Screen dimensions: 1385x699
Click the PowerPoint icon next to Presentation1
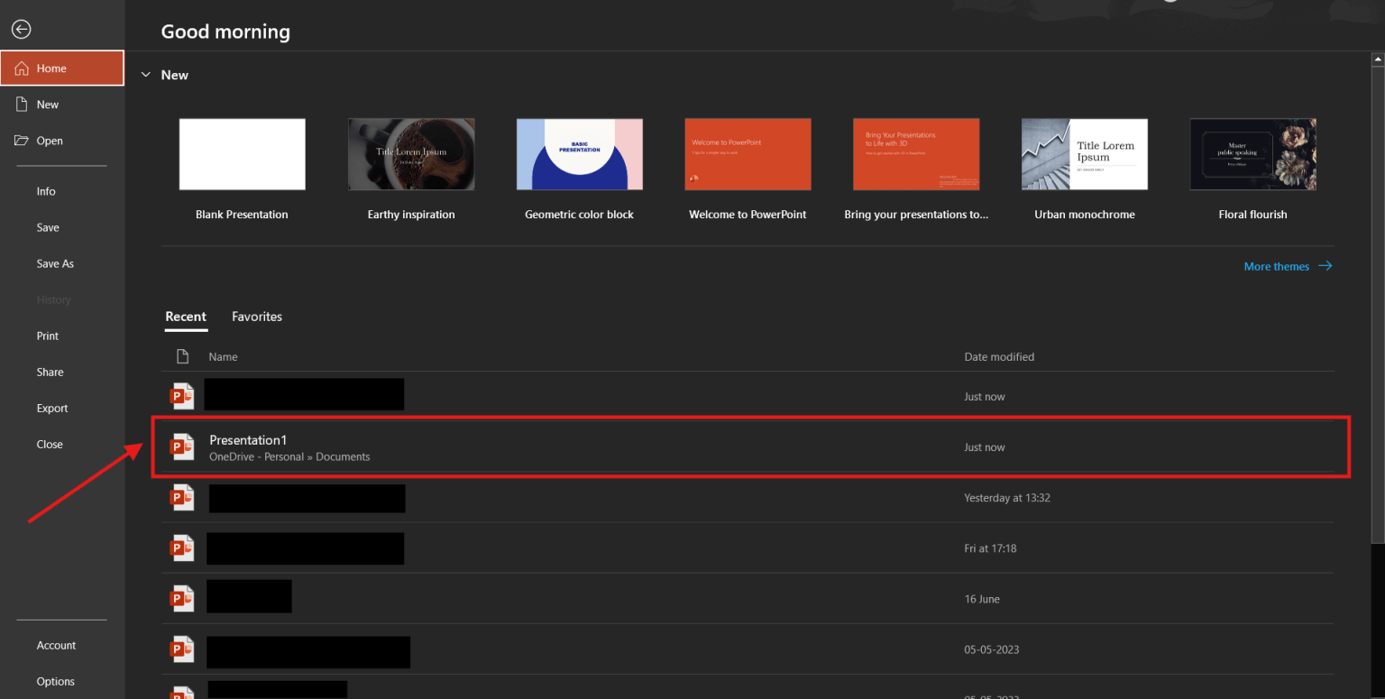pyautogui.click(x=183, y=446)
